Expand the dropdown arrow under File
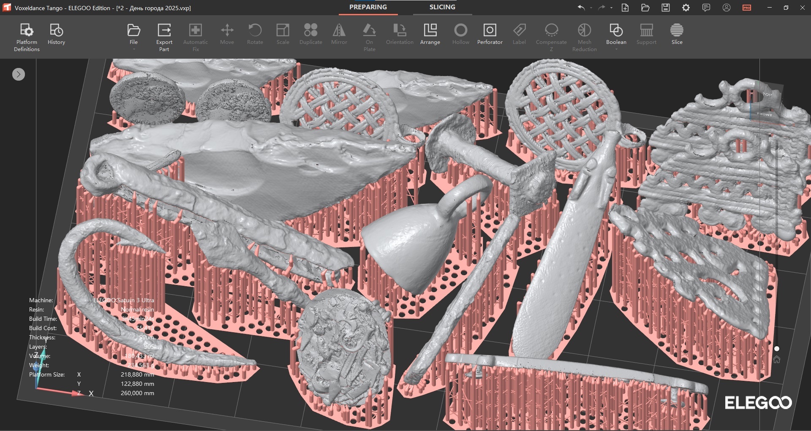 pos(134,49)
